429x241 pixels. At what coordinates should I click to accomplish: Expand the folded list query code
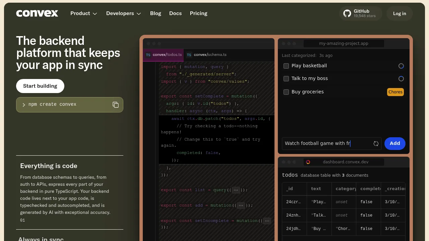click(x=236, y=190)
